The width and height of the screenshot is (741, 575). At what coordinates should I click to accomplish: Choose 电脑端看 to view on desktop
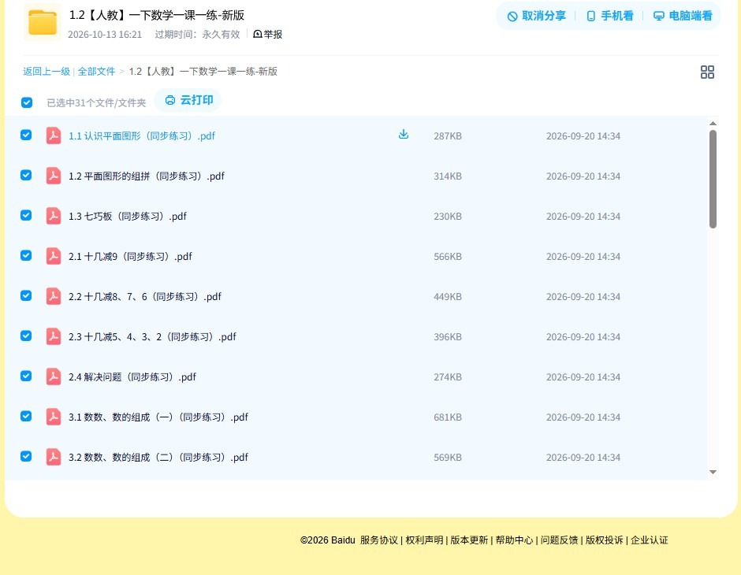coord(683,16)
